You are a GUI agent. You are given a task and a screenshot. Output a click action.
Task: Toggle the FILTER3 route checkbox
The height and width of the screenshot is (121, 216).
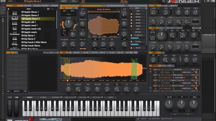pos(131,26)
